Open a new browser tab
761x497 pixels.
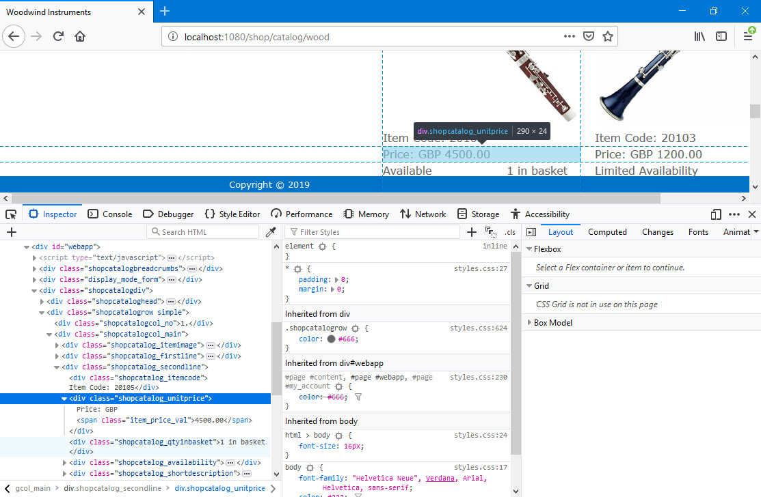pyautogui.click(x=165, y=11)
